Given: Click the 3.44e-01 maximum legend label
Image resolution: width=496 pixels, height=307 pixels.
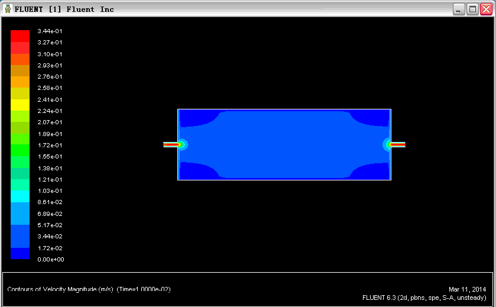Looking at the screenshot, I should coord(50,31).
